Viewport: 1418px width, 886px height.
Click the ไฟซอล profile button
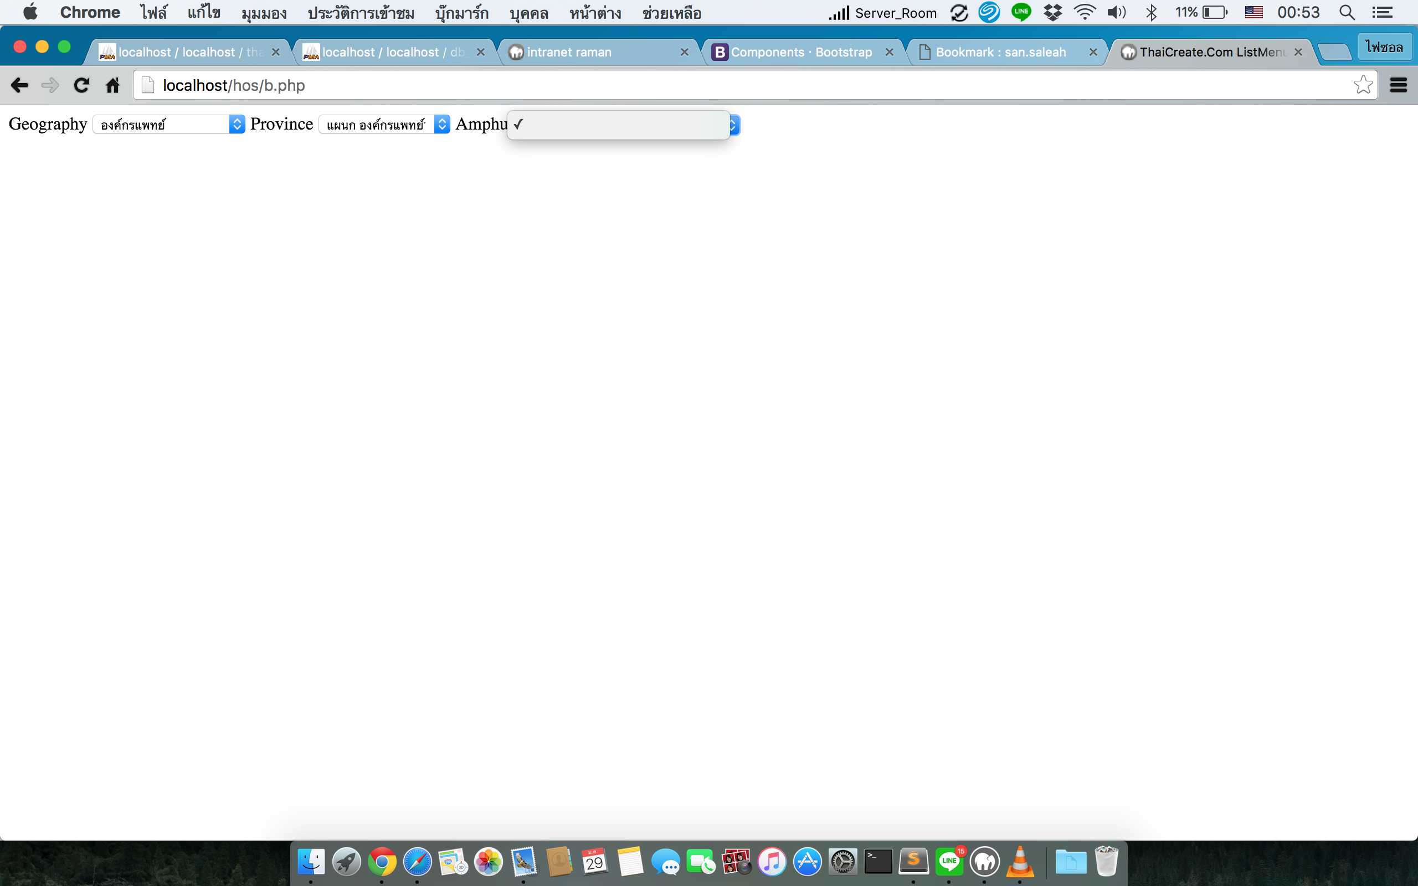1384,47
